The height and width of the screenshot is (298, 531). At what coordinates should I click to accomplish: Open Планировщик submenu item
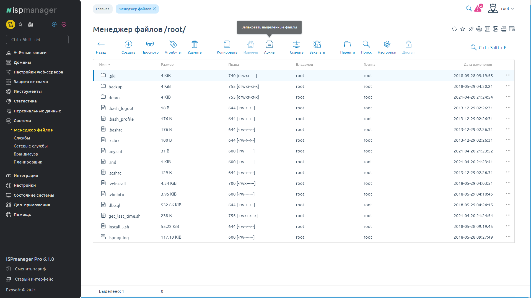28,162
